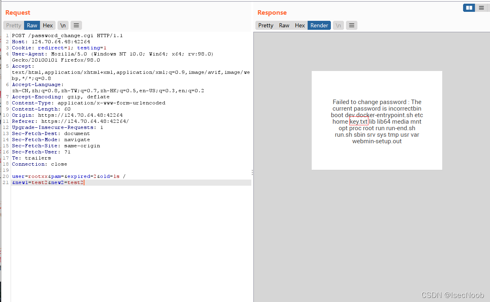Click POST /password_change.cgi request line

pyautogui.click(x=67, y=36)
